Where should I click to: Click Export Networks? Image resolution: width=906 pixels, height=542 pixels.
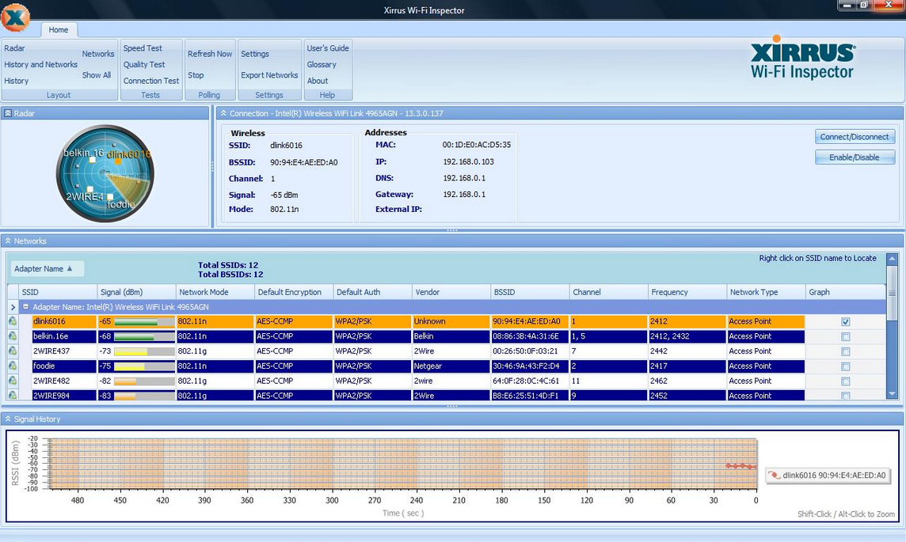pos(269,75)
